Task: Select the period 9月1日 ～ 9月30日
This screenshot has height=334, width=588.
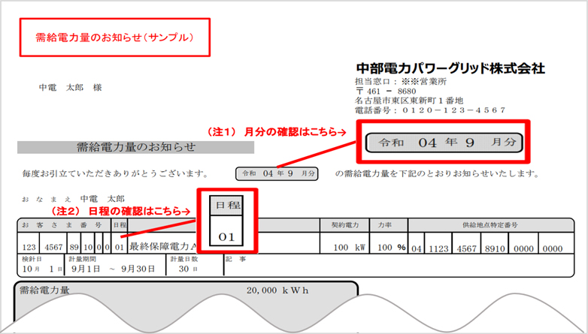Action: [x=113, y=269]
